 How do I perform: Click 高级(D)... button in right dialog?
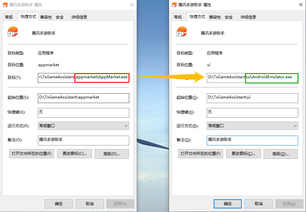coord(281,154)
